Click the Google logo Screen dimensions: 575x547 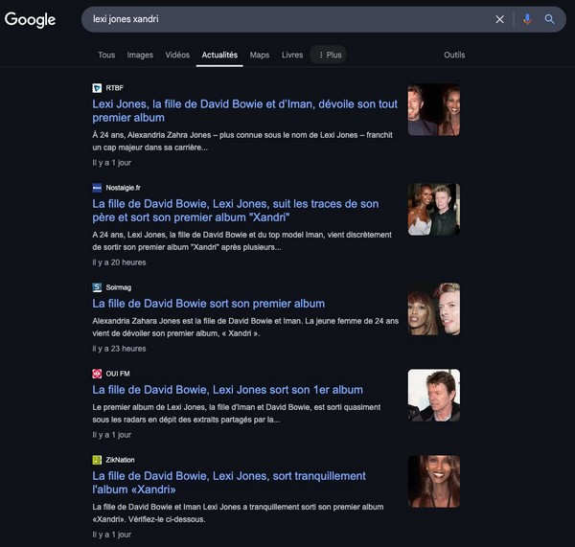coord(31,19)
